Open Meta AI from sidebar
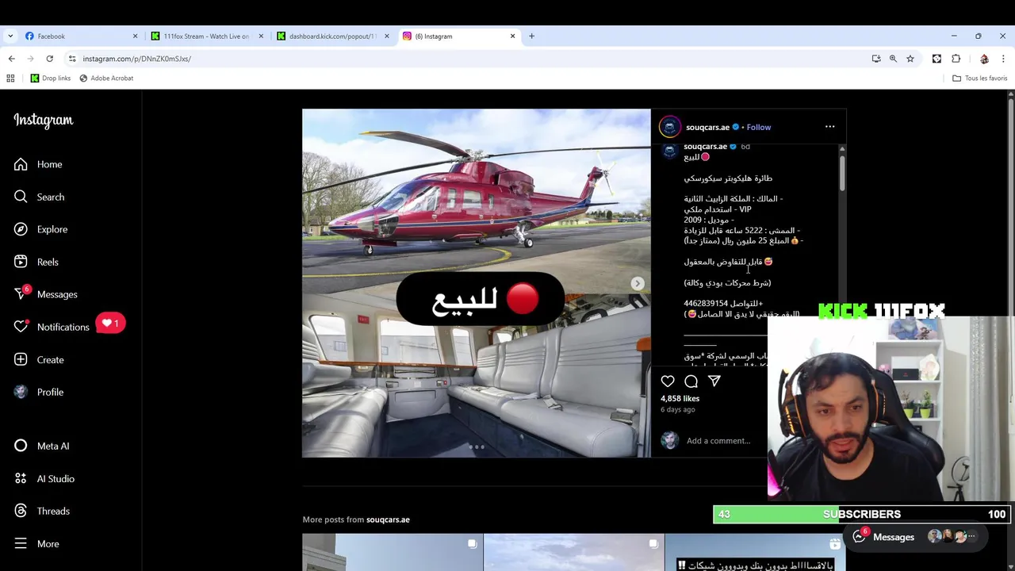1015x571 pixels. [x=42, y=446]
